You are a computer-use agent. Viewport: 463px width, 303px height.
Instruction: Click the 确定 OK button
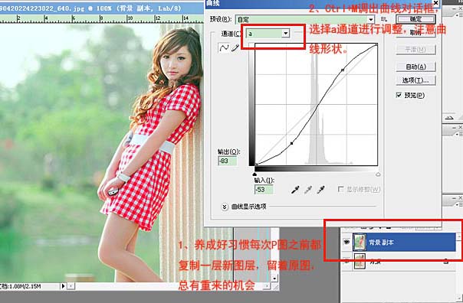tap(415, 19)
